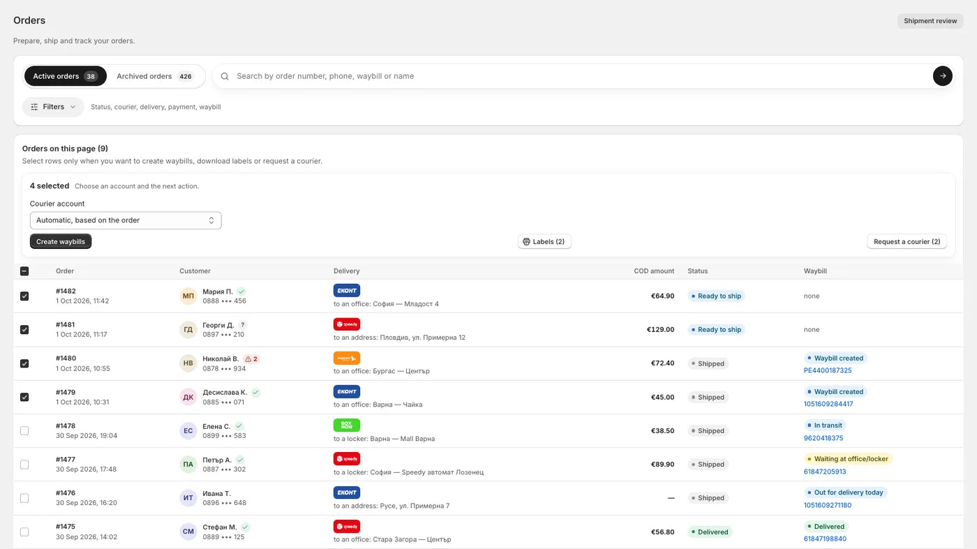The image size is (977, 549).
Task: Click the ИТ avatar for Ивана Т.
Action: coord(188,498)
